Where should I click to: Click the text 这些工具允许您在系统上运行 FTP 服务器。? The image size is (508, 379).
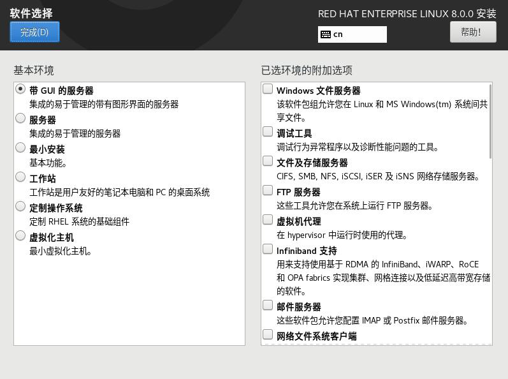coord(355,205)
